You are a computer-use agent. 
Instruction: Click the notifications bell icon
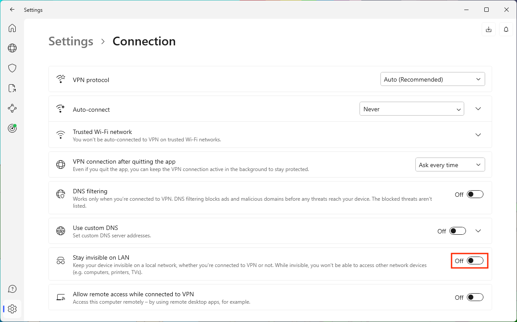point(506,29)
